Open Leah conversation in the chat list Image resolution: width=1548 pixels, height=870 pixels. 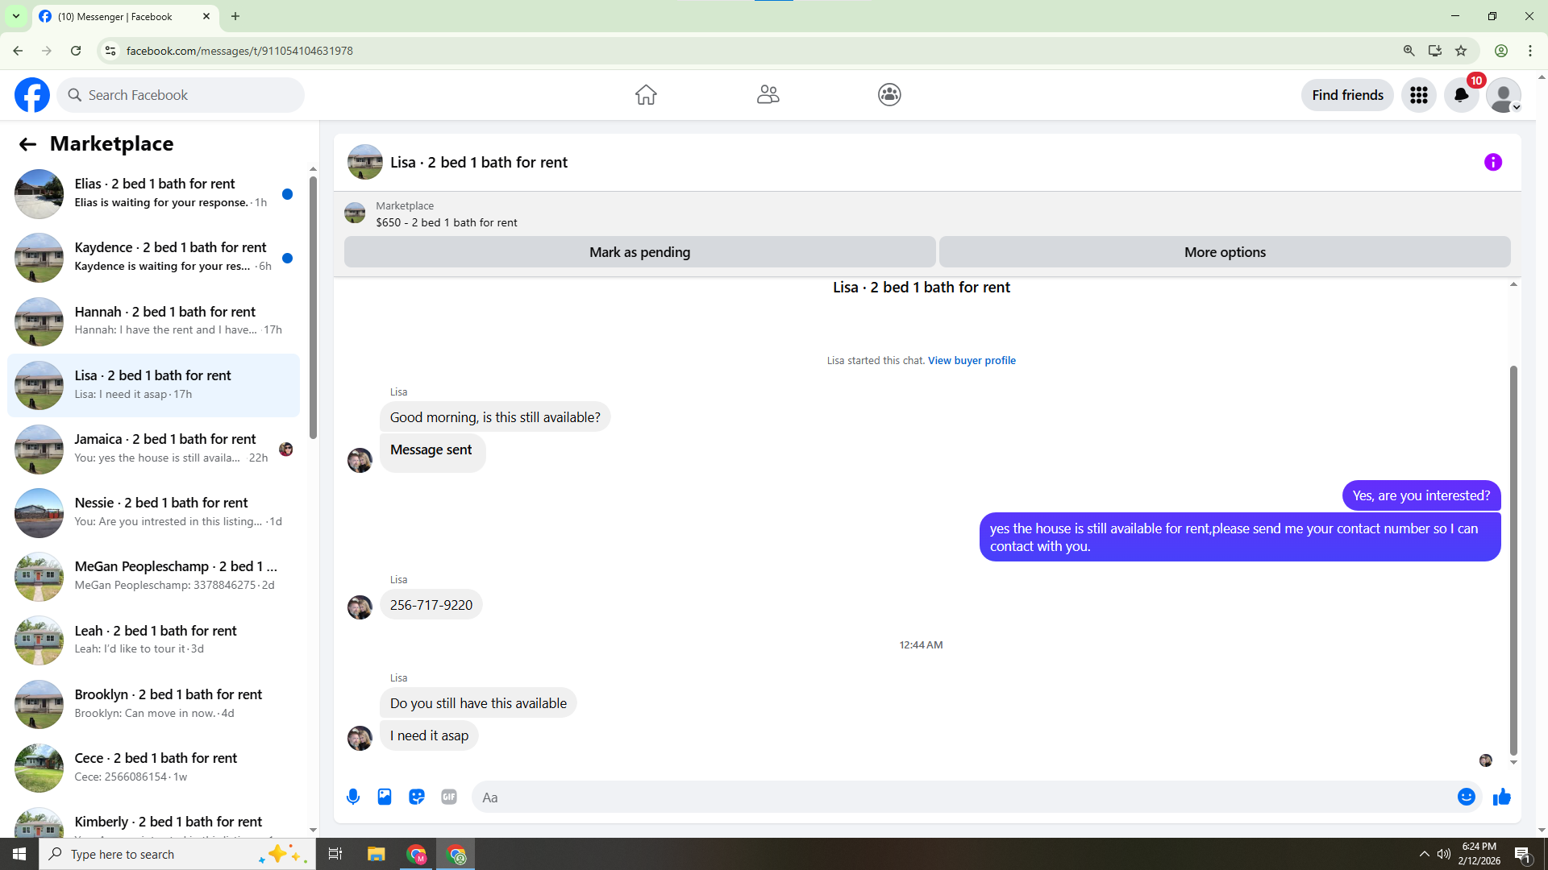coord(153,640)
